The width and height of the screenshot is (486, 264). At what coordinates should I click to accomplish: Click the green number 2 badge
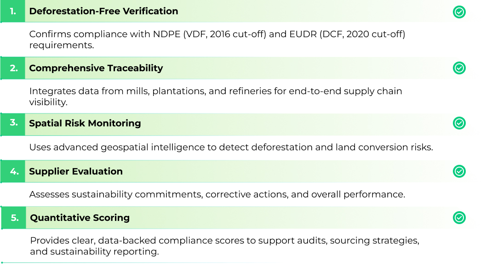(13, 68)
